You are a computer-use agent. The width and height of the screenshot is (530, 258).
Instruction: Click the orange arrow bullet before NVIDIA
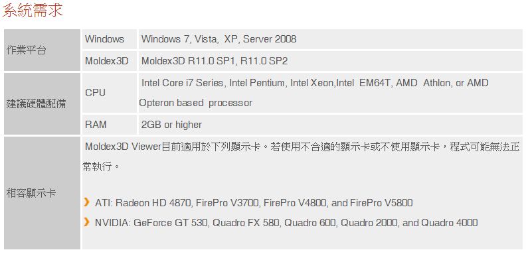coord(87,222)
